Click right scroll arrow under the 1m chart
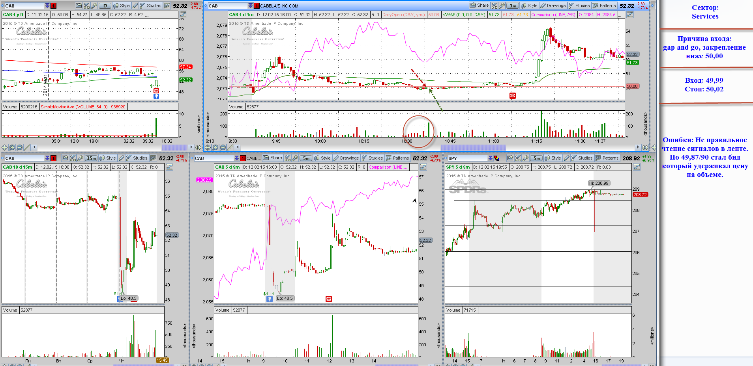The height and width of the screenshot is (366, 753). (638, 147)
